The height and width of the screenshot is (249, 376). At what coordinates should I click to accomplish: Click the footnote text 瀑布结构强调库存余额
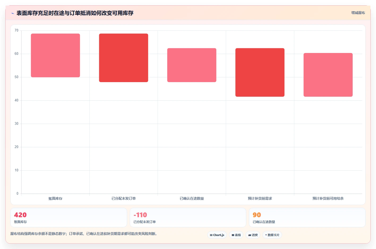(84, 234)
